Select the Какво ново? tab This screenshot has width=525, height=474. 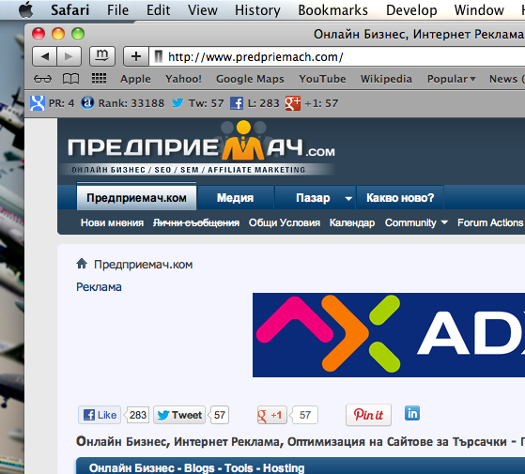[x=400, y=198]
